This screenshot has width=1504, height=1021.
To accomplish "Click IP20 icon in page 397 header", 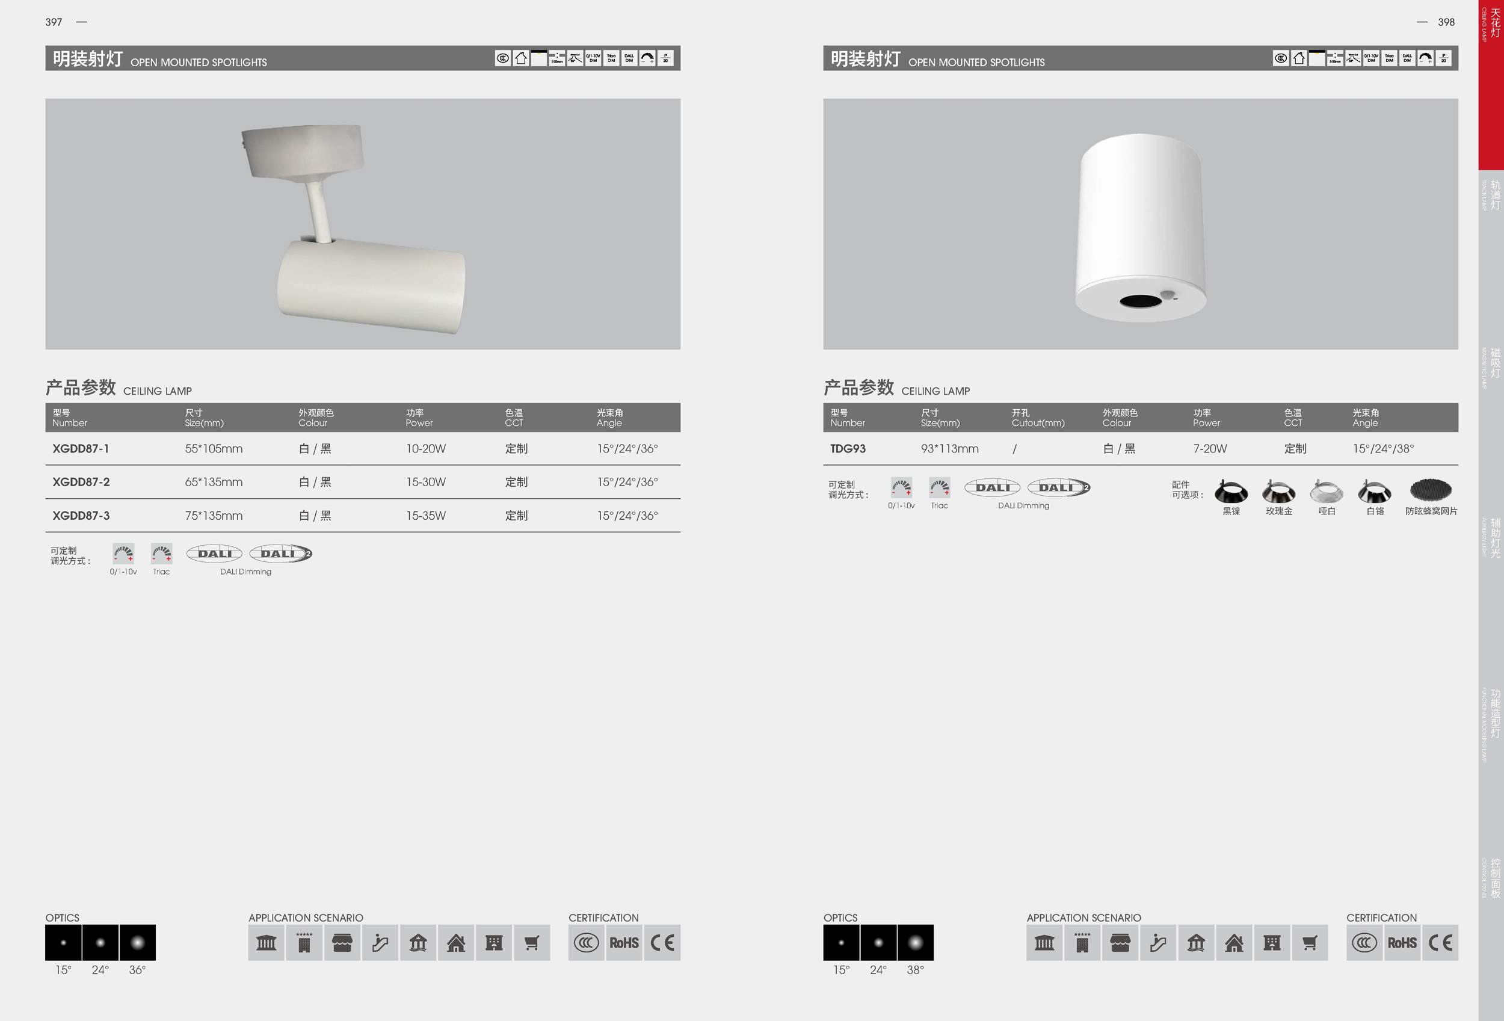I will [x=665, y=58].
